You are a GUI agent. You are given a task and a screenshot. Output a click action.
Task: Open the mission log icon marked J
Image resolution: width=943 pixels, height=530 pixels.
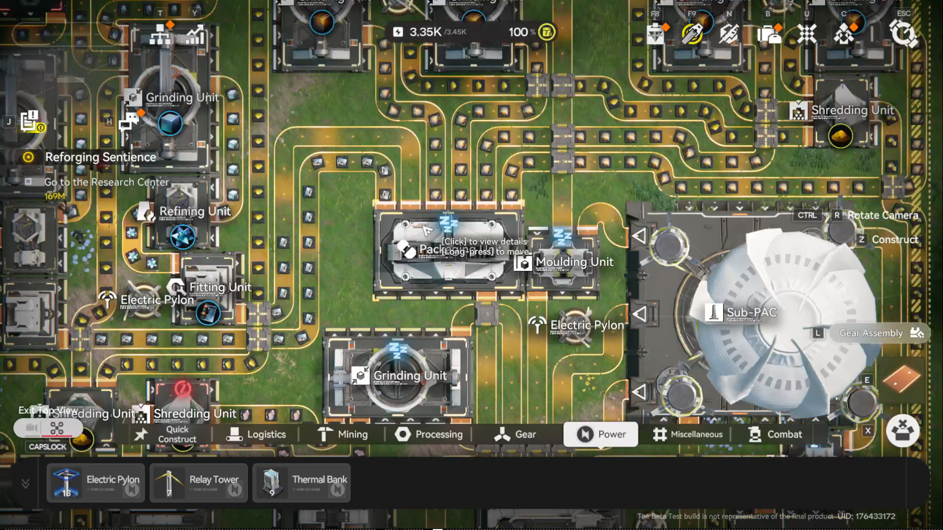pos(31,121)
